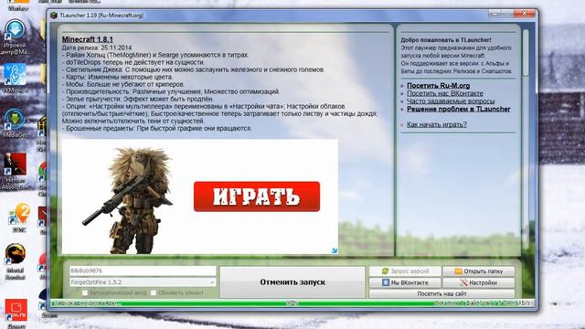Click the BillyBob9876 username field
Viewport: 585px width, 329px height.
[143, 271]
